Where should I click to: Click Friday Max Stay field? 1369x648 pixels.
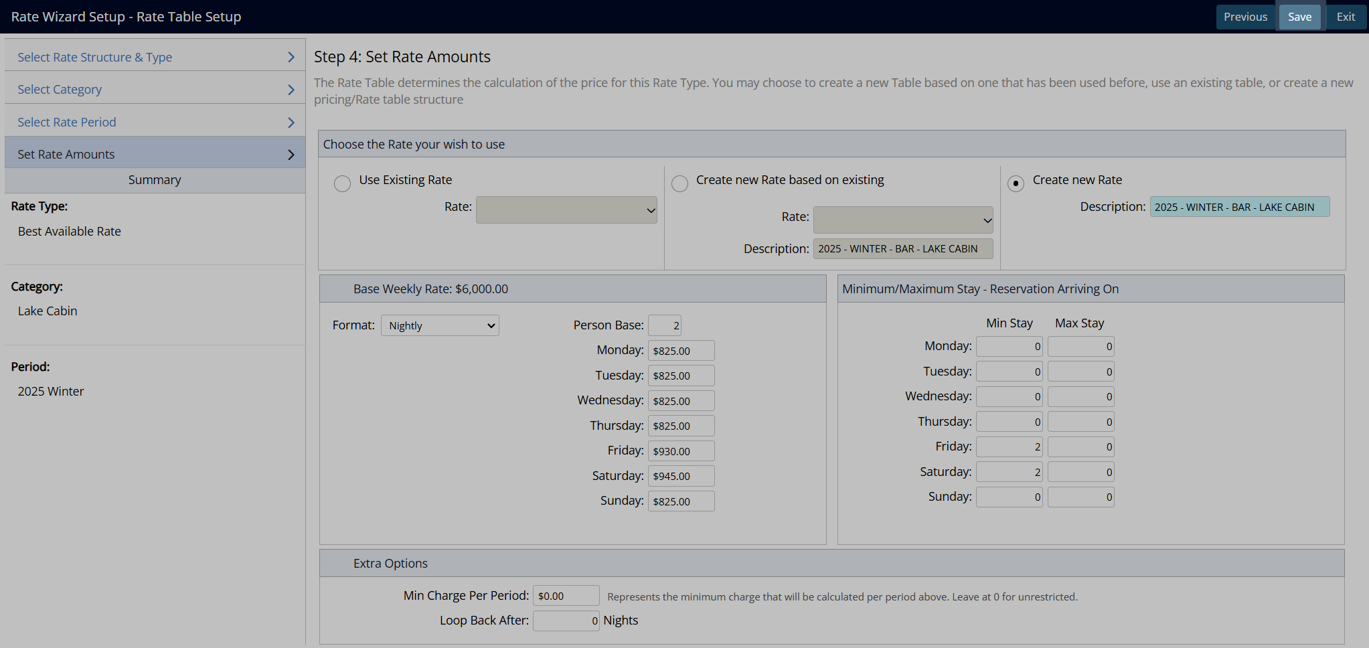pyautogui.click(x=1080, y=447)
